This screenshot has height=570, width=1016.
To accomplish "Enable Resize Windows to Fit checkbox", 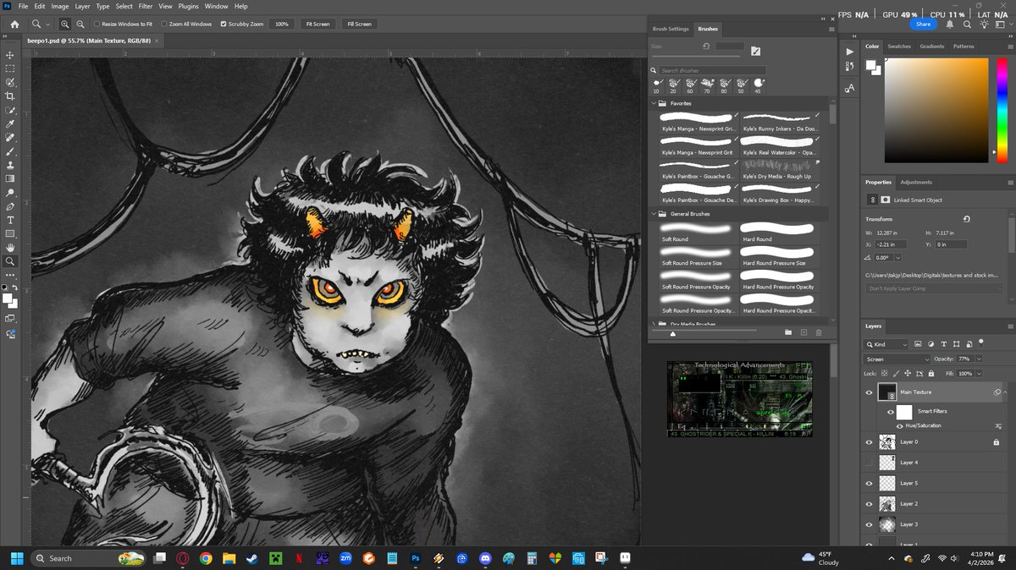I will point(97,25).
